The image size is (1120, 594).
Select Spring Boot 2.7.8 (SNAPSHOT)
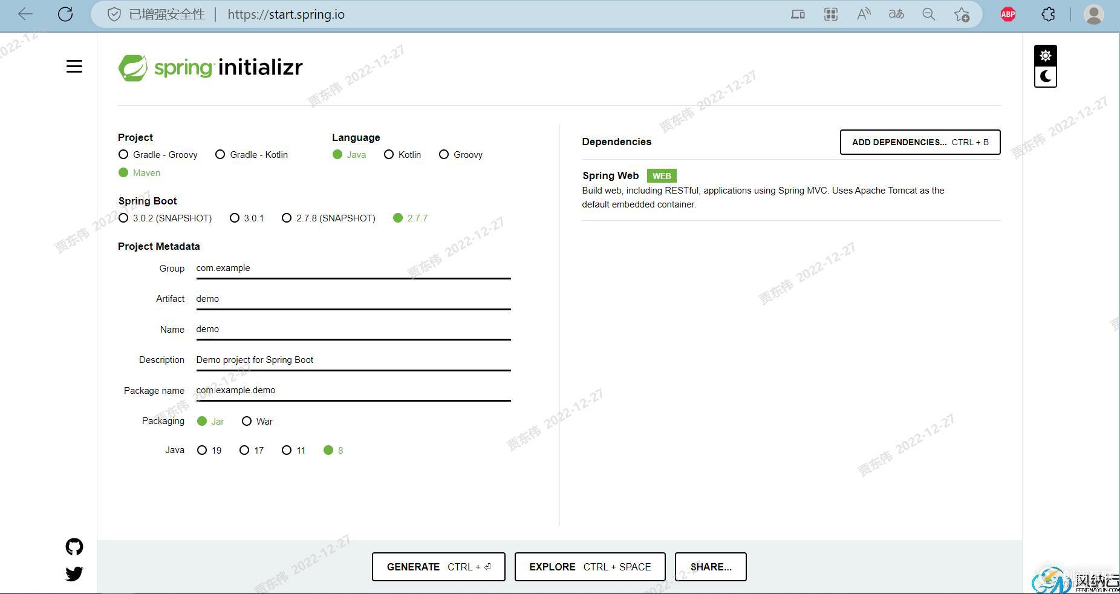coord(328,218)
